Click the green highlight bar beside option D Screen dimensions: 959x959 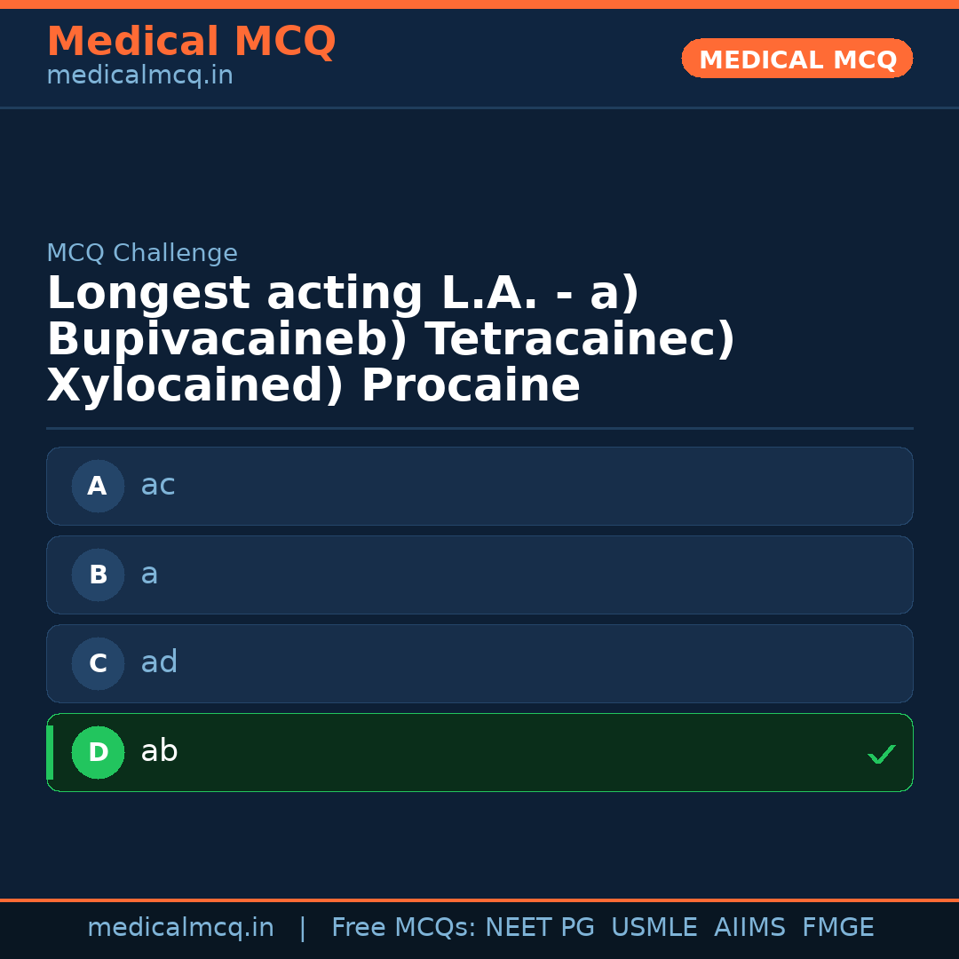tap(49, 752)
